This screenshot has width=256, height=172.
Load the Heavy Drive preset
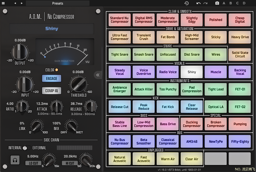click(240, 37)
